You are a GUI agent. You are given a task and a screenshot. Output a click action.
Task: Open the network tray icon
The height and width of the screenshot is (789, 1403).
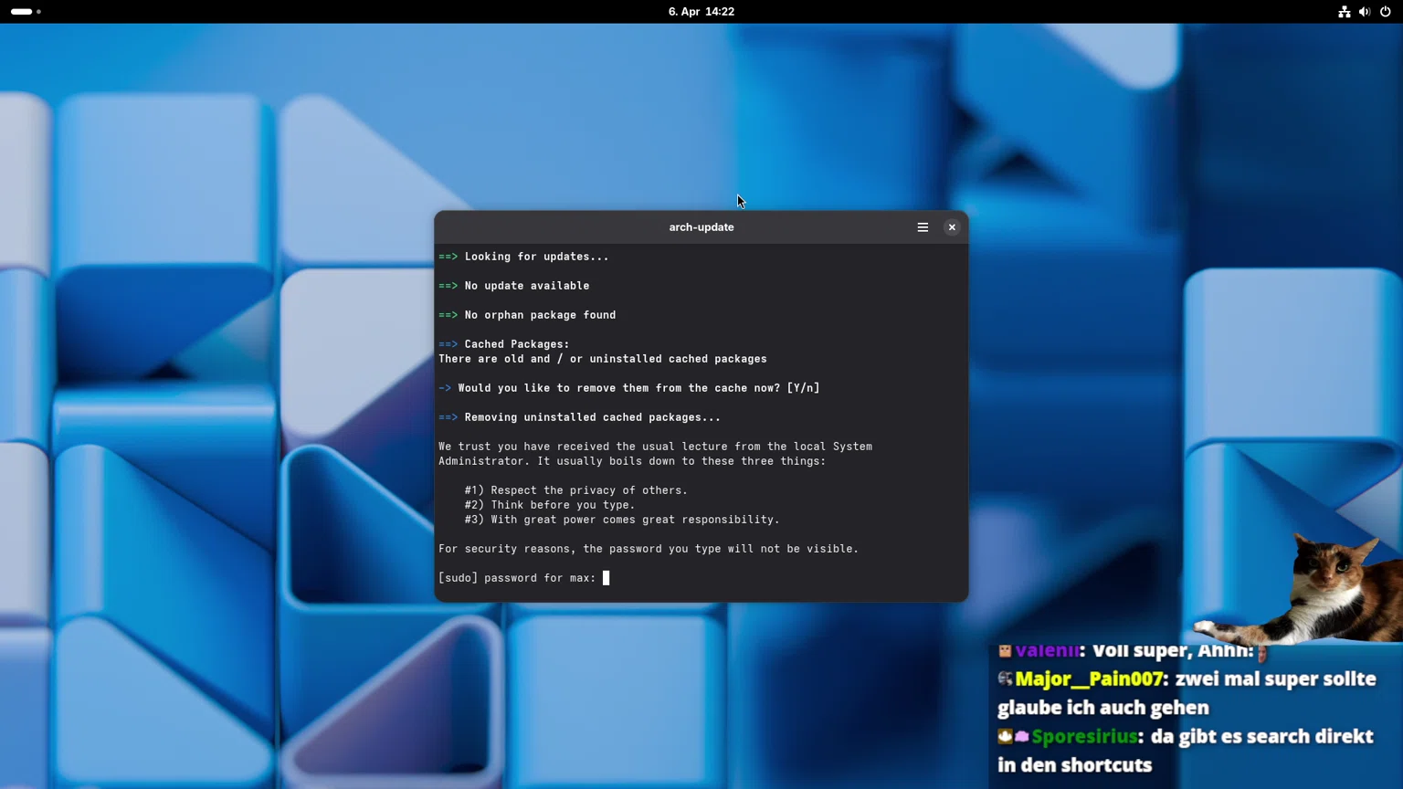click(1344, 11)
